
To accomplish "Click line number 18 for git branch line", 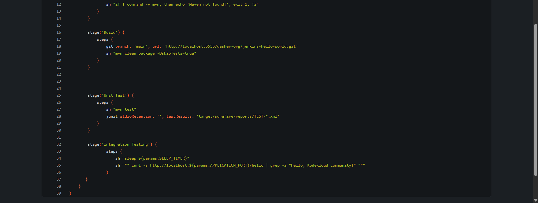I will (59, 46).
